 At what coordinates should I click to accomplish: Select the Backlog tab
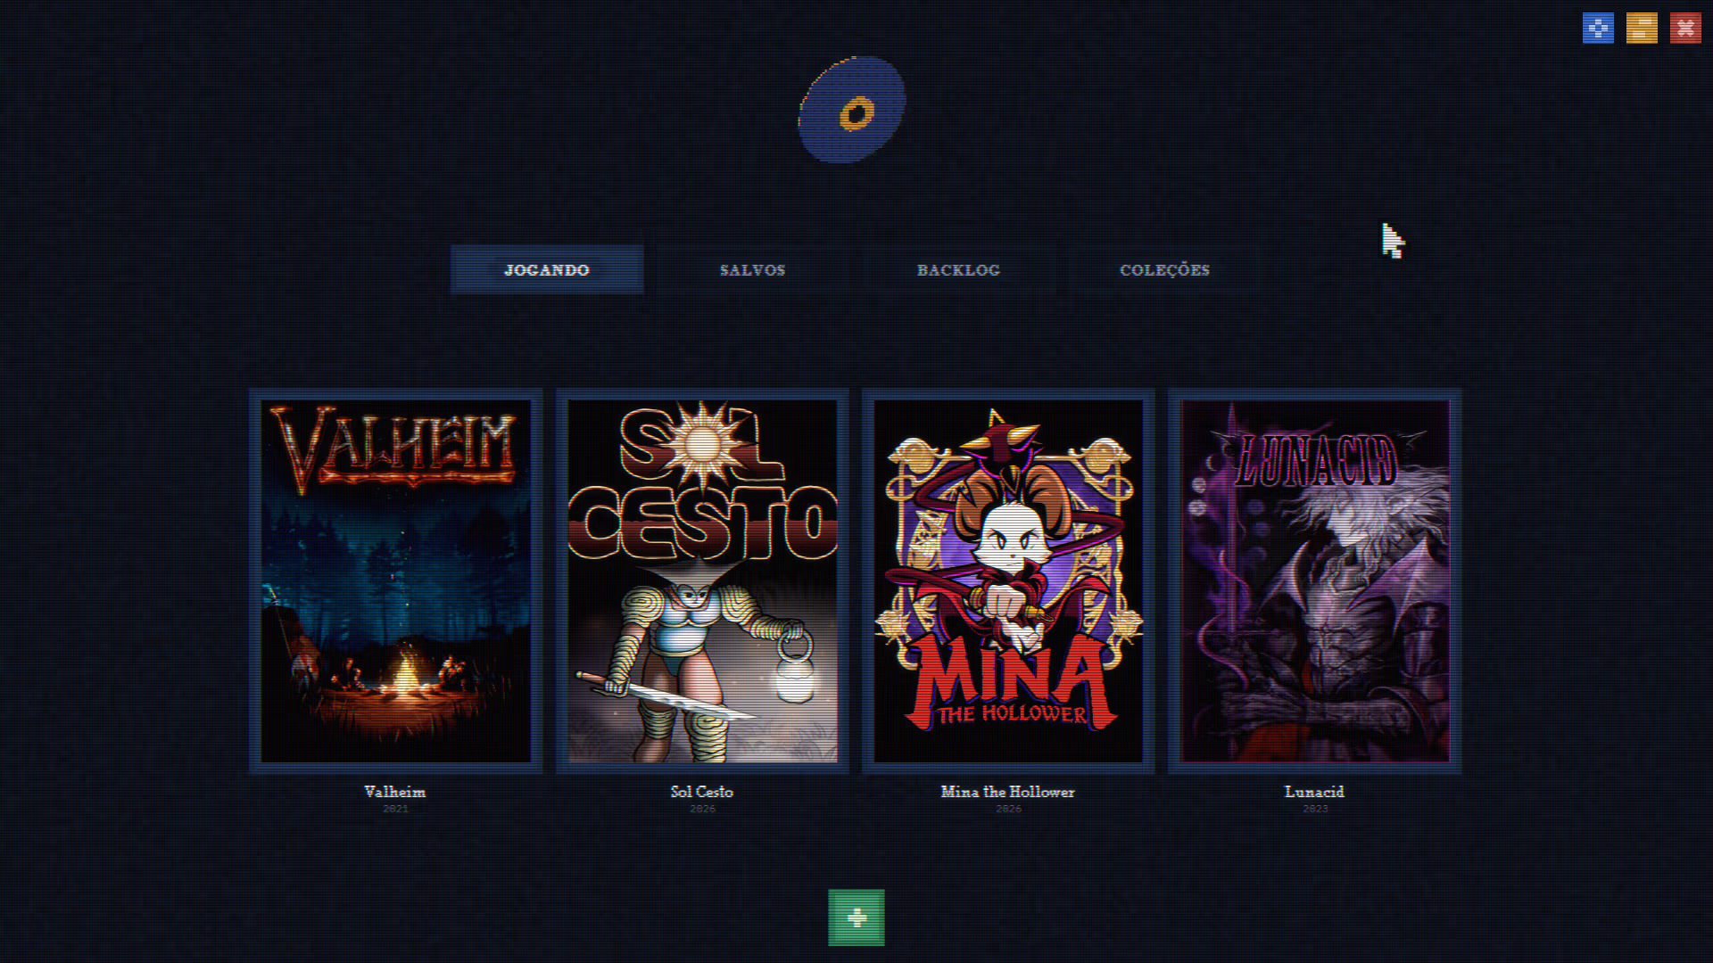(959, 269)
